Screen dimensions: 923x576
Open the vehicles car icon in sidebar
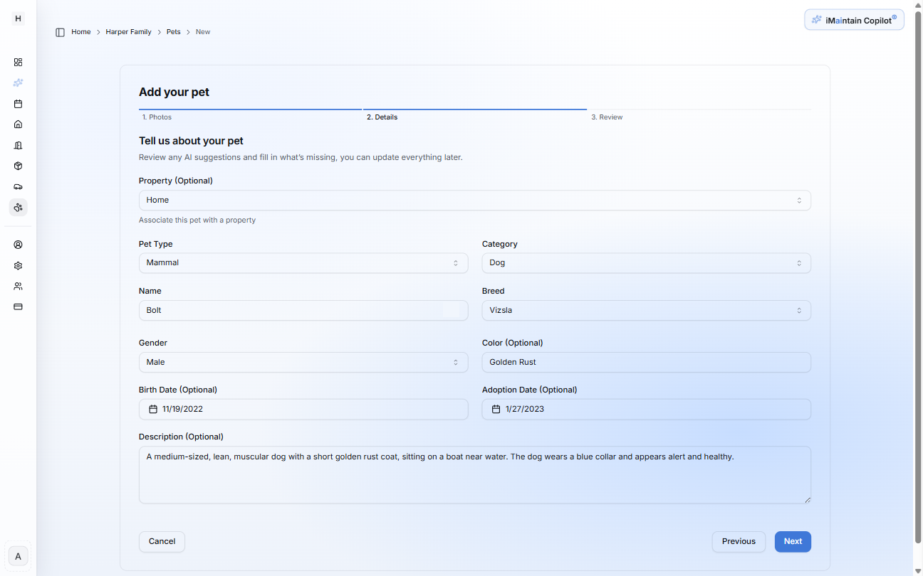click(x=18, y=186)
